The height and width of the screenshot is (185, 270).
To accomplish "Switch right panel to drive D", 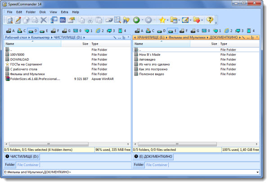I will 162,31.
